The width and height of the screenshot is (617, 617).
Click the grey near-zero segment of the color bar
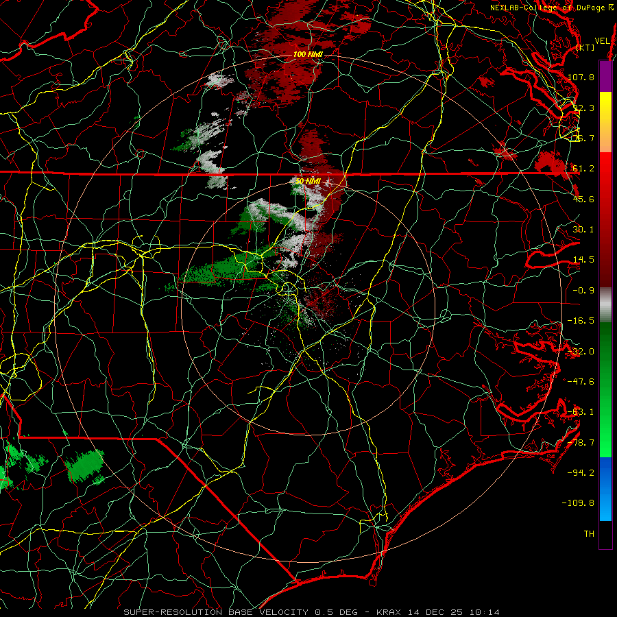605,305
